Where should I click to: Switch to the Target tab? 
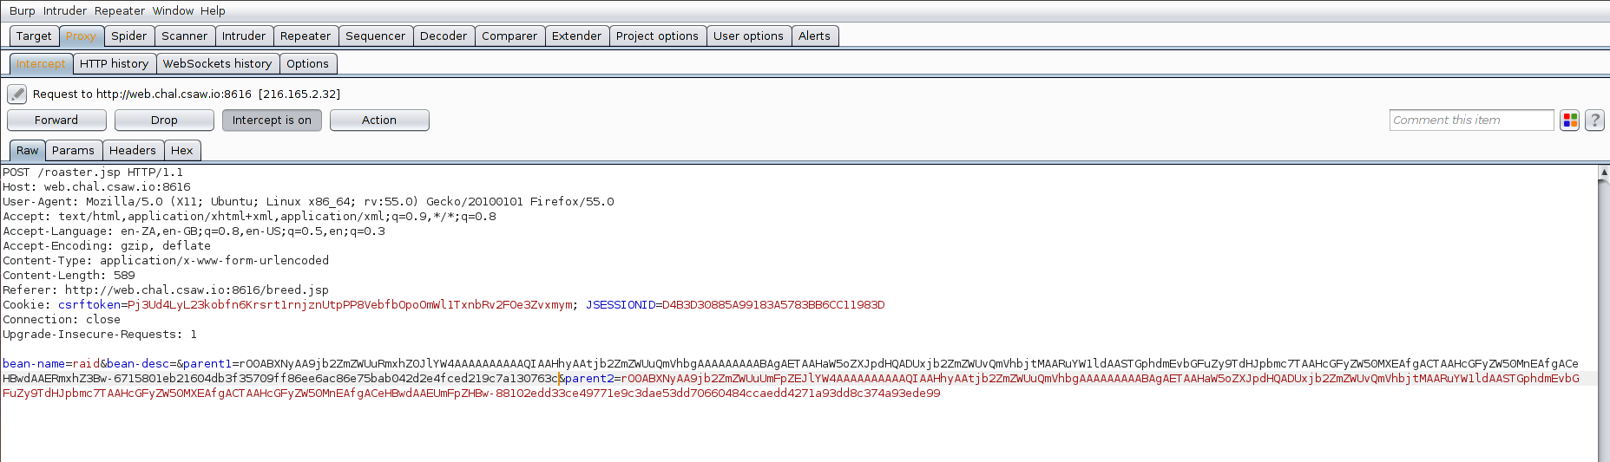(x=34, y=36)
